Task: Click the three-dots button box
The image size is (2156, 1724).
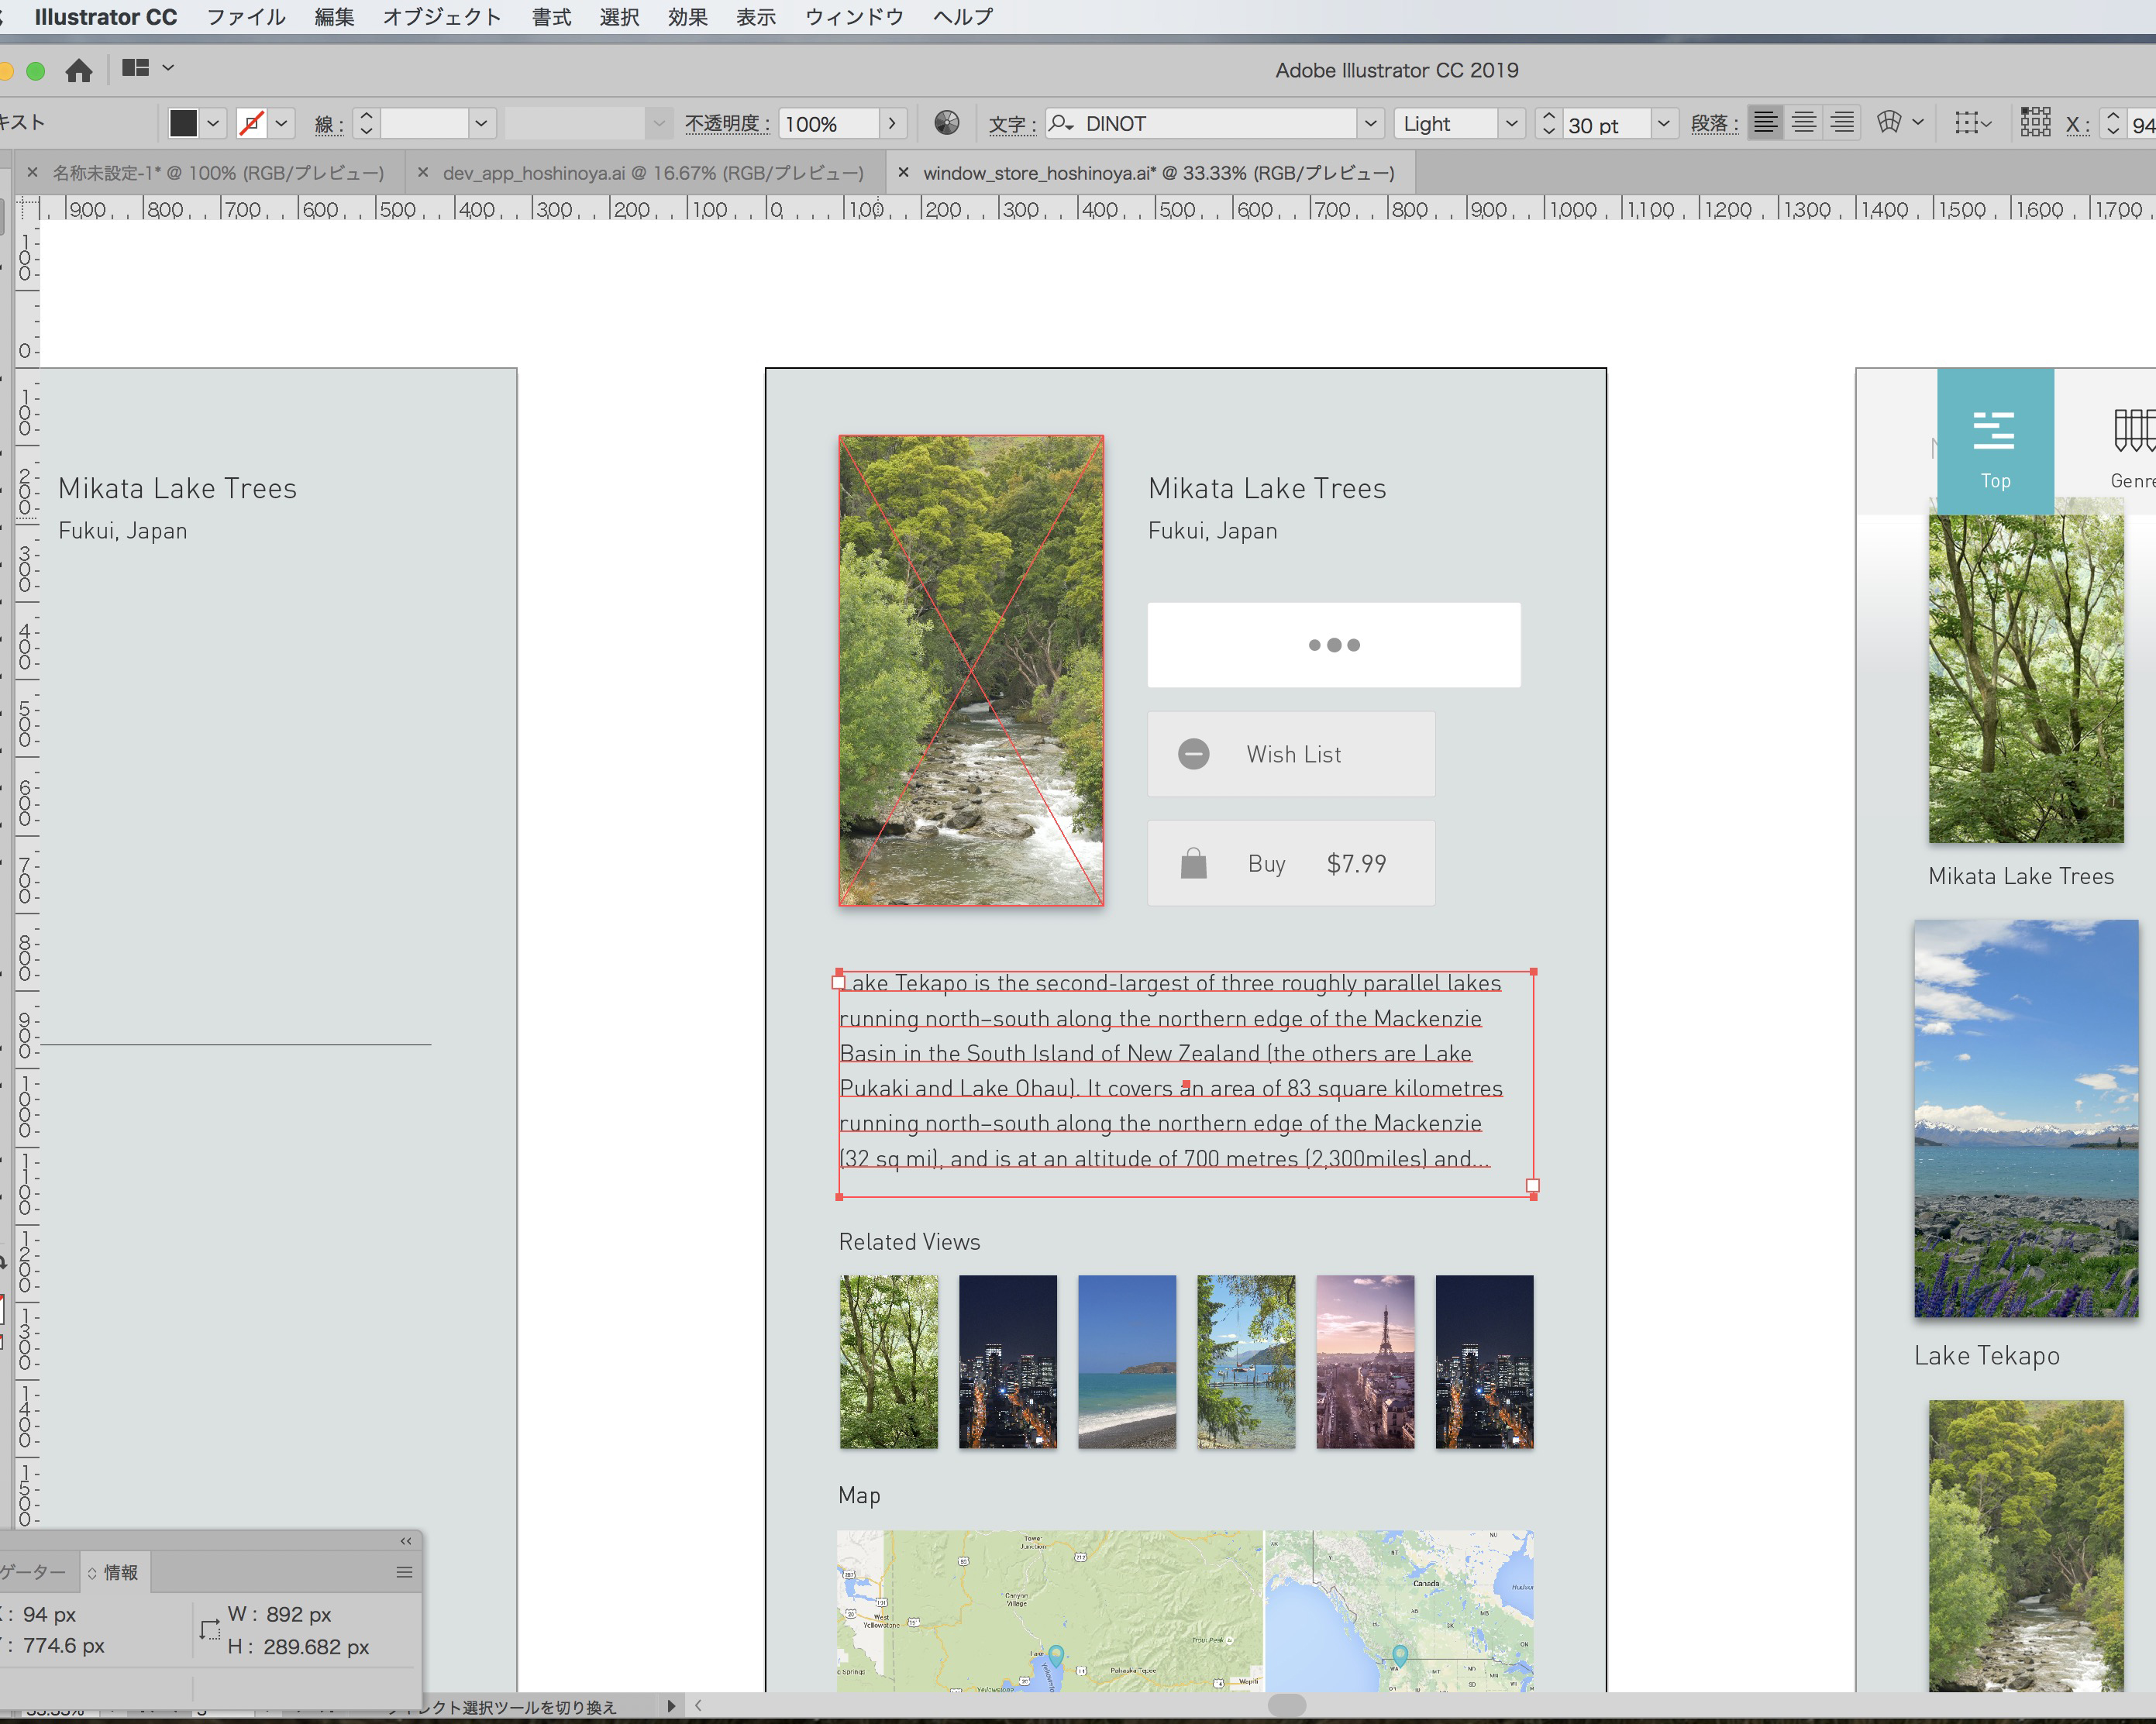Action: pos(1334,645)
